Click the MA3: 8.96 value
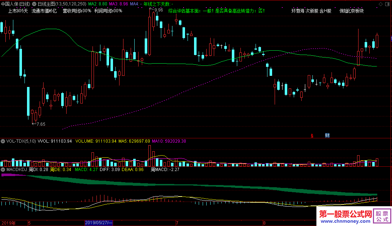The image size is (392, 226). coord(118,4)
